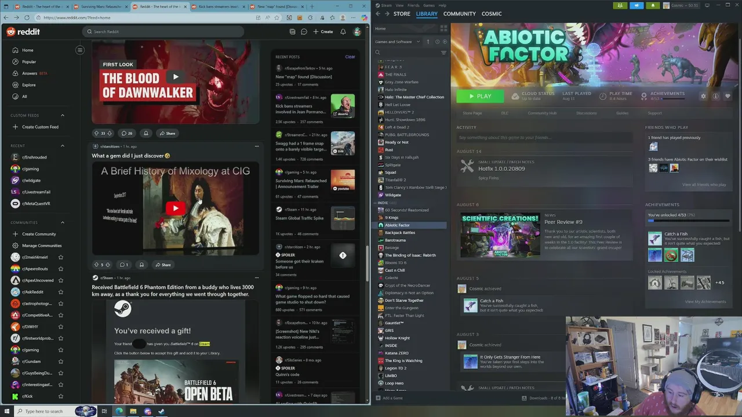Favorite r/firstworldprob... with star
The image size is (742, 417).
61,338
